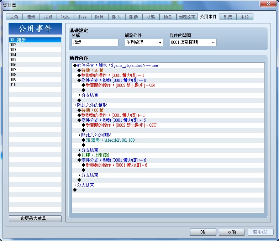Select the 待機：60 幀 command line

pos(168,110)
